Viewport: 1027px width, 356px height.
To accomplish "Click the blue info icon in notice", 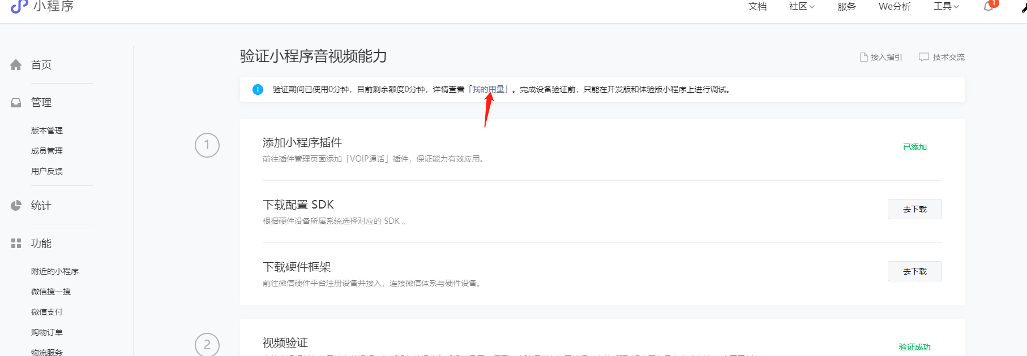I will (258, 89).
